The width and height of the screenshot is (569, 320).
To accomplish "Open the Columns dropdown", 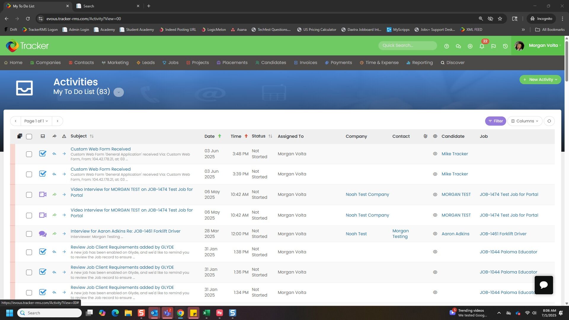I will [x=525, y=121].
